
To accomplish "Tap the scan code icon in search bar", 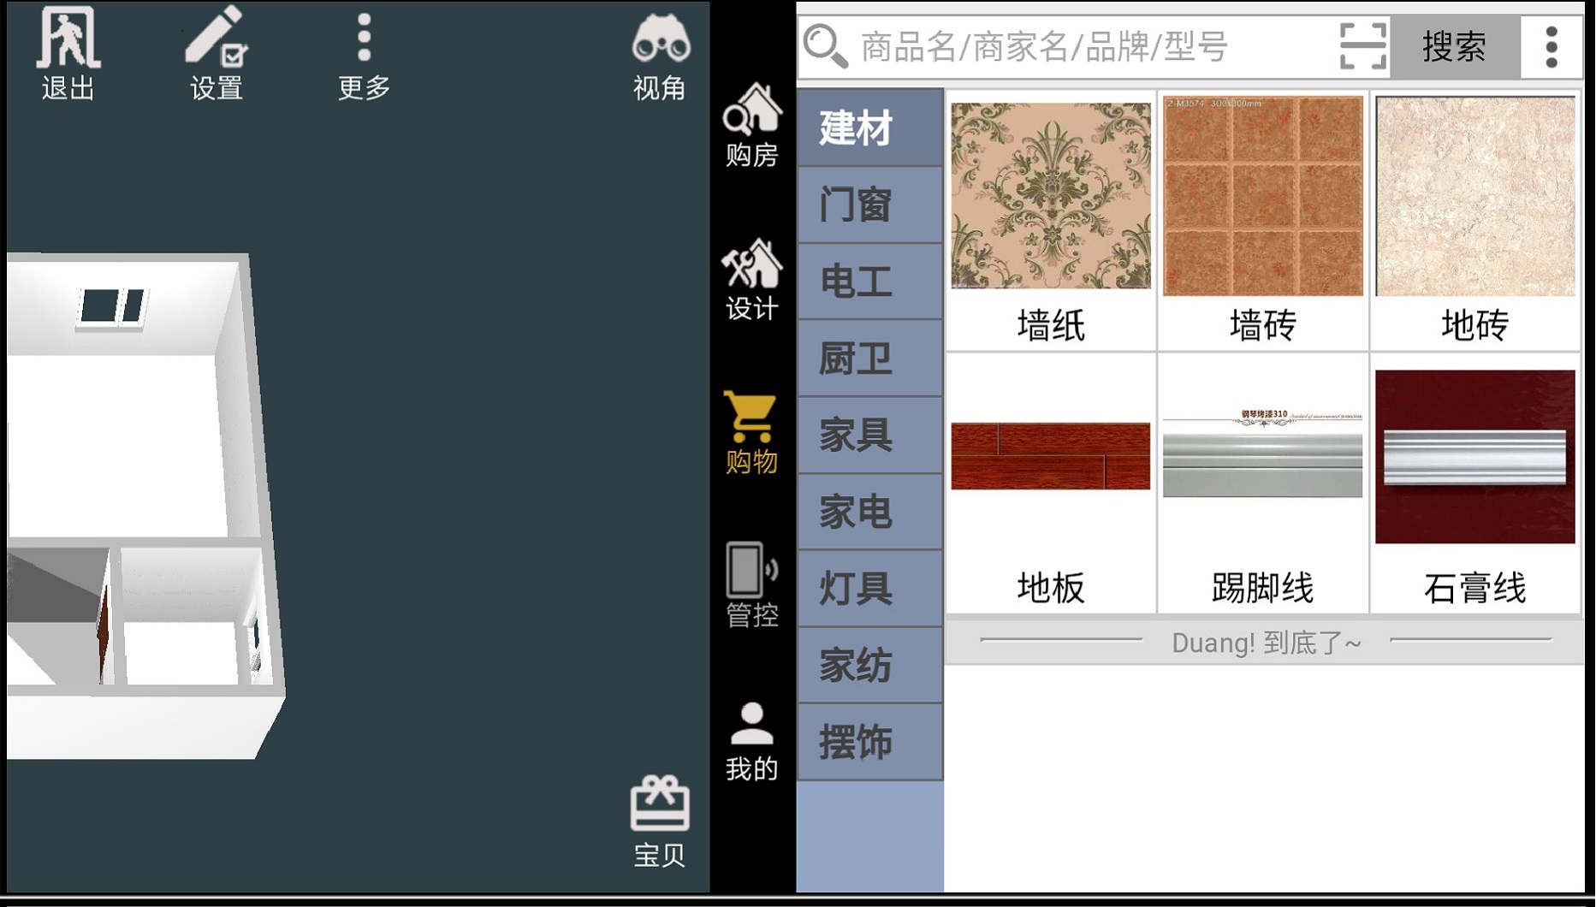I will pyautogui.click(x=1362, y=46).
